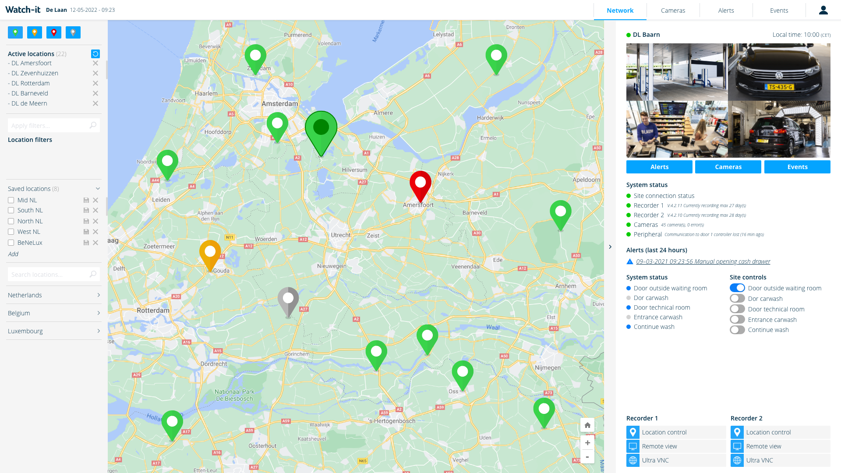The image size is (841, 473).
Task: Remove DL Rotterdam from active locations
Action: 95,83
